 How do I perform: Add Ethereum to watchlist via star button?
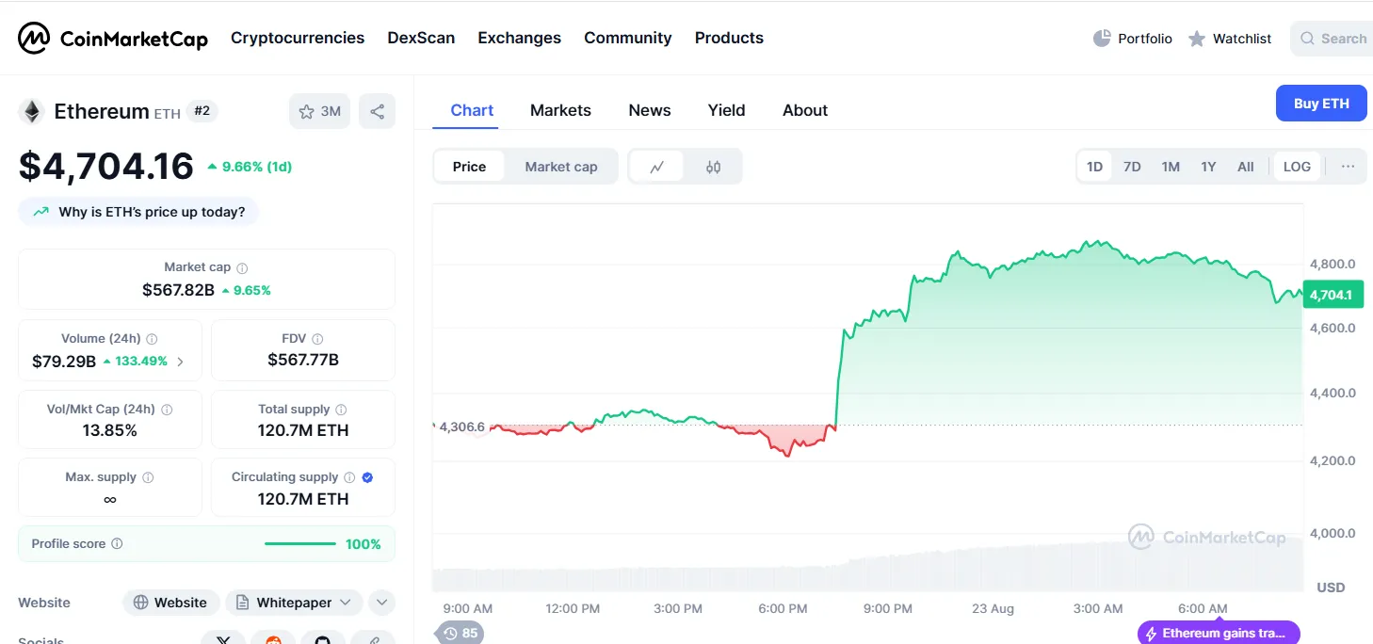tap(319, 111)
